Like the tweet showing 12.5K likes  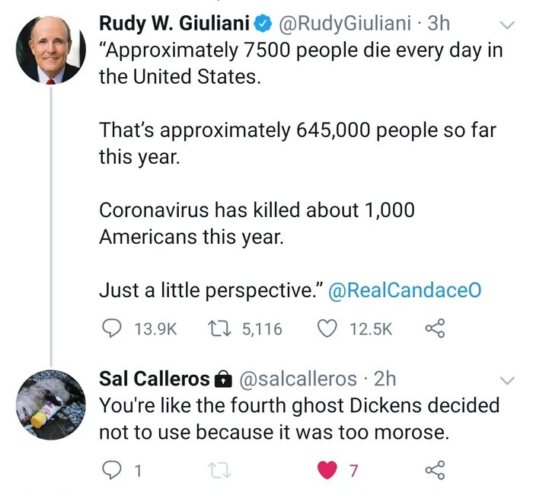329,328
